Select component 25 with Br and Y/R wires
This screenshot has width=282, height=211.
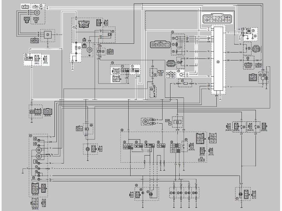(x=247, y=48)
